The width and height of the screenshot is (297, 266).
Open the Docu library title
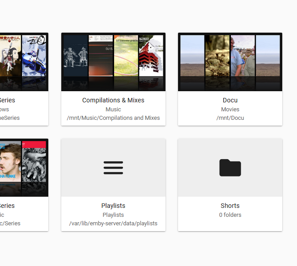click(230, 100)
